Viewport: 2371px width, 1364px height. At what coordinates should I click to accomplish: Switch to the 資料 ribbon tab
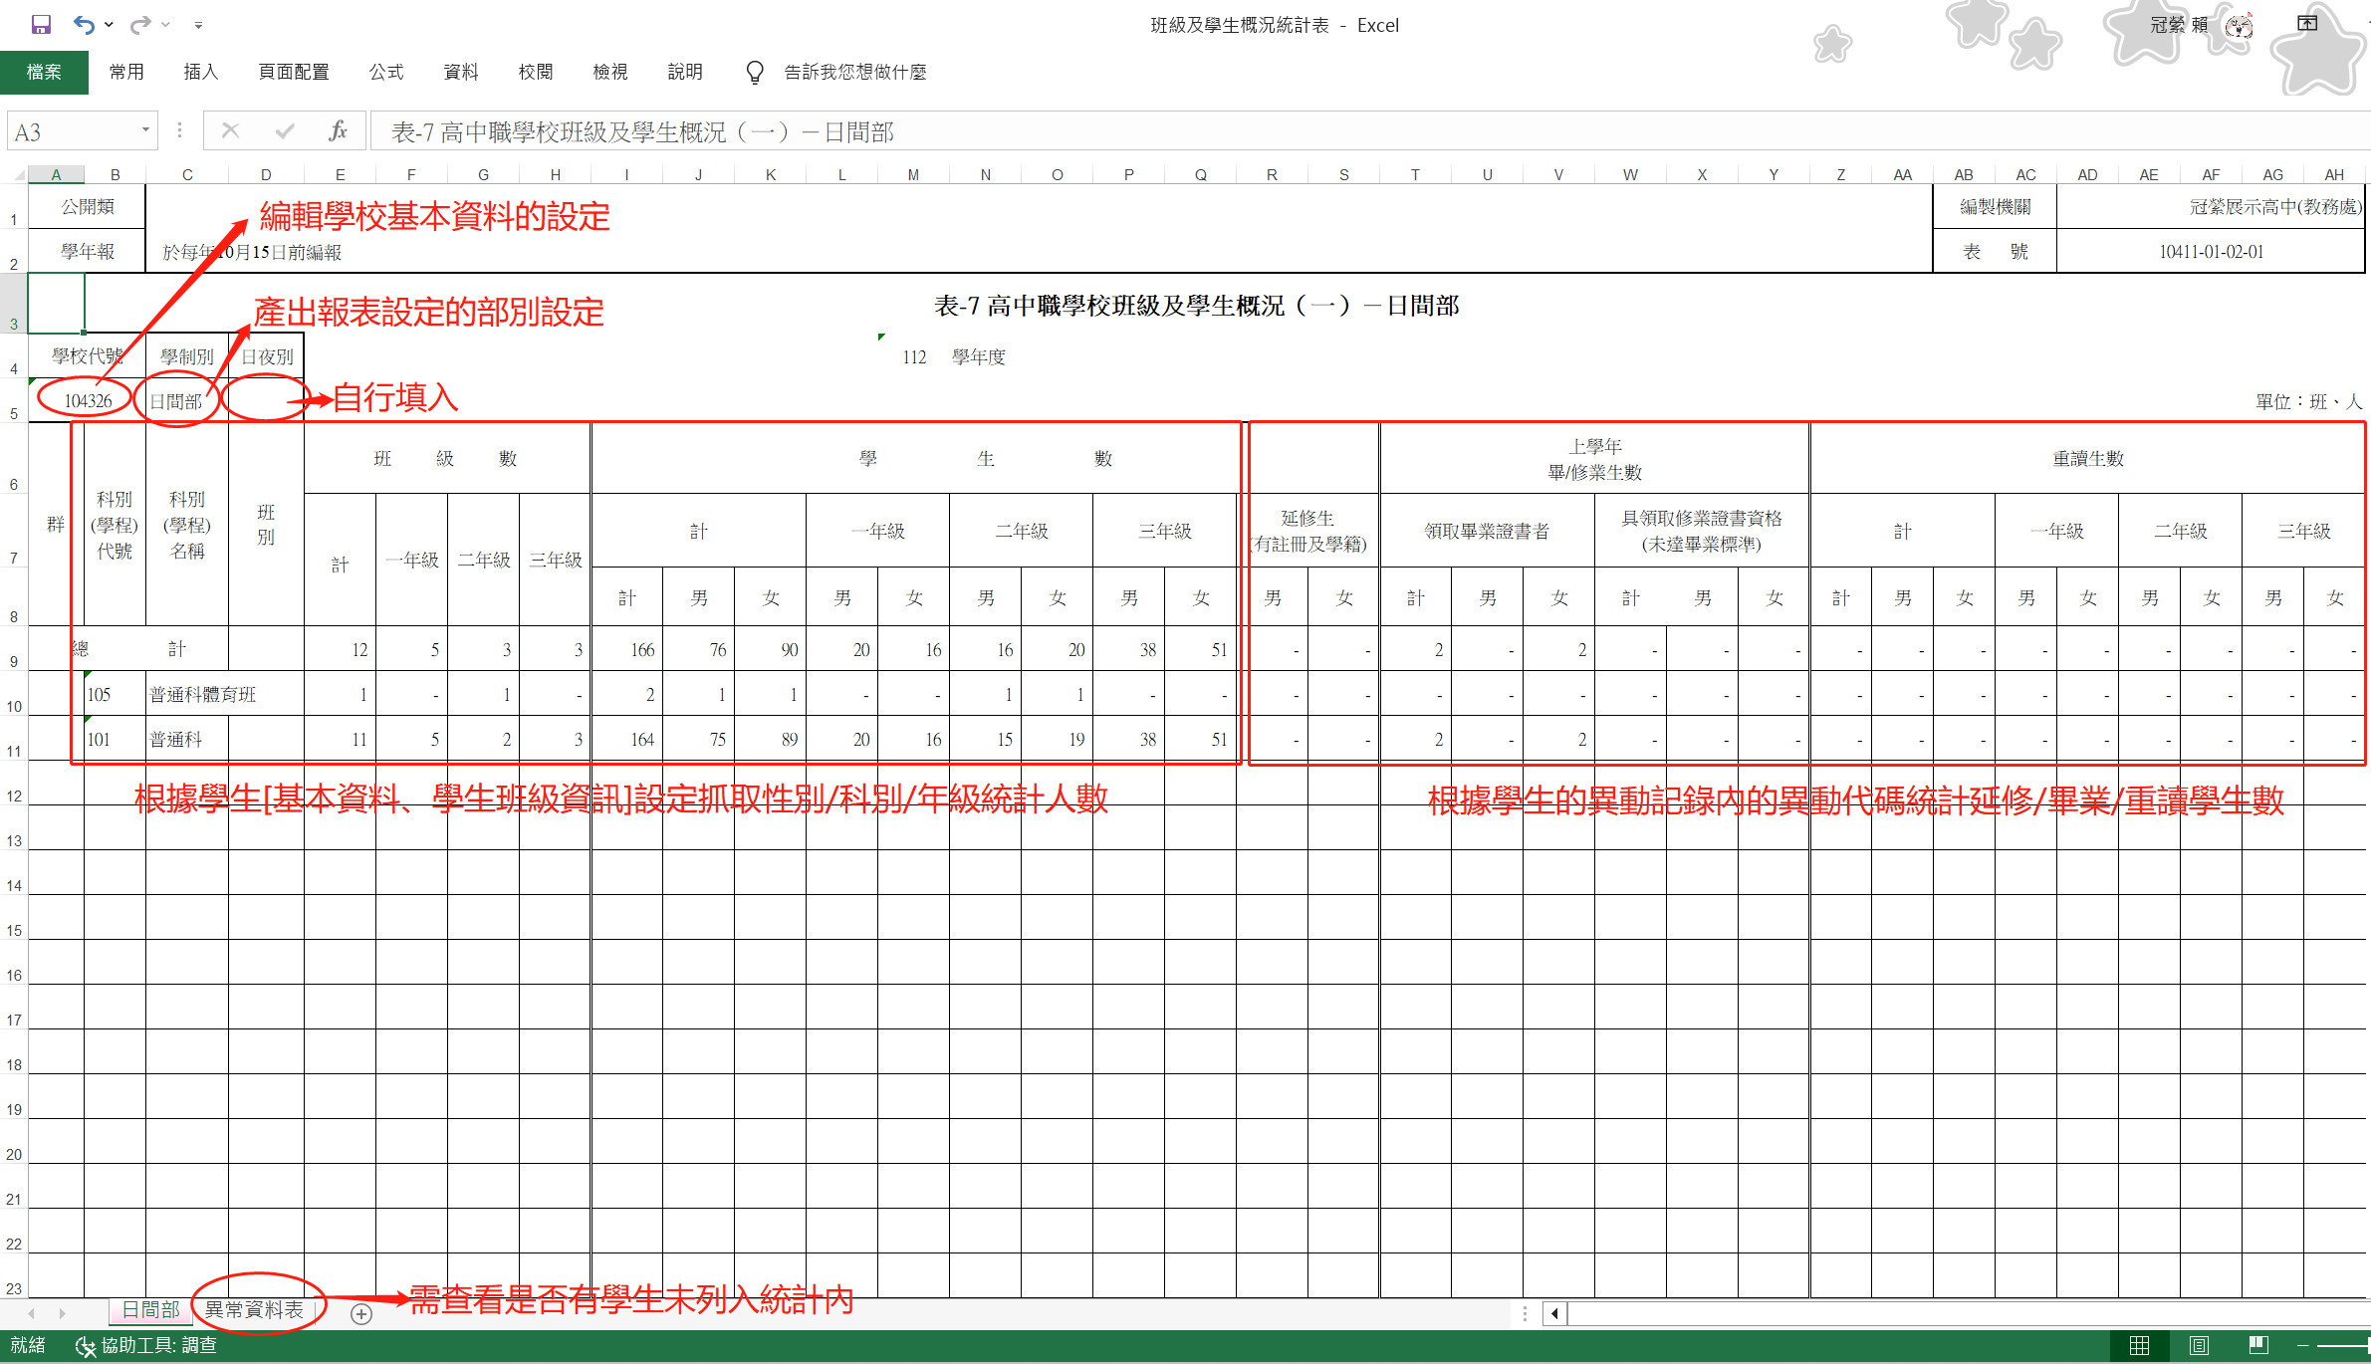click(x=461, y=72)
